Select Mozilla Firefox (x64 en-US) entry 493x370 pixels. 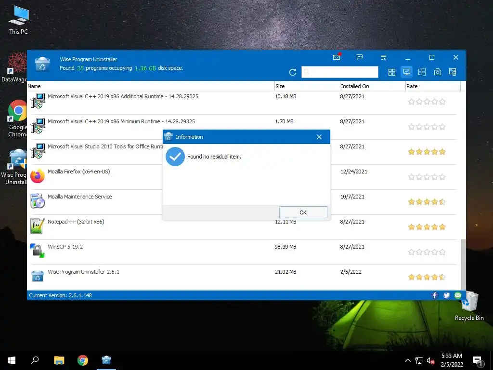243,177
